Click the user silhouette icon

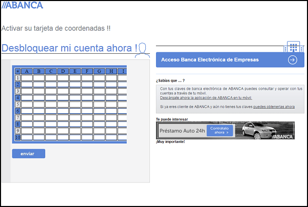coord(142,50)
